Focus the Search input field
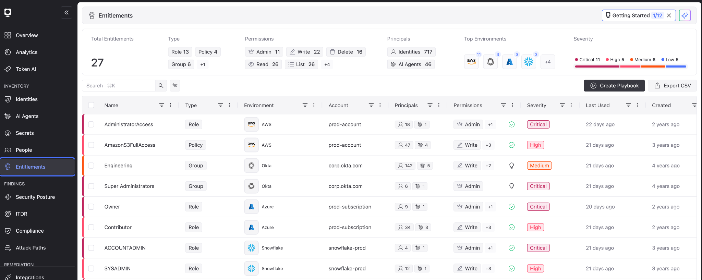The height and width of the screenshot is (280, 702). [119, 86]
